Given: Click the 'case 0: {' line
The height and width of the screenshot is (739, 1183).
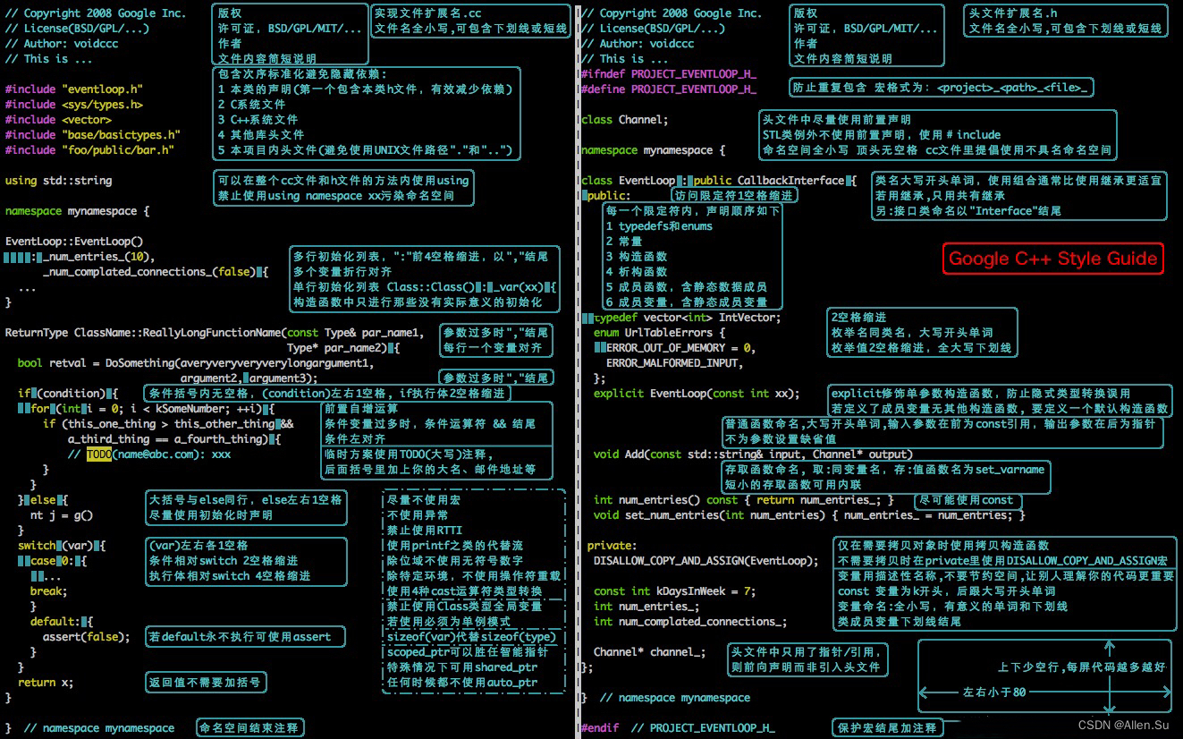Looking at the screenshot, I should pos(57,561).
